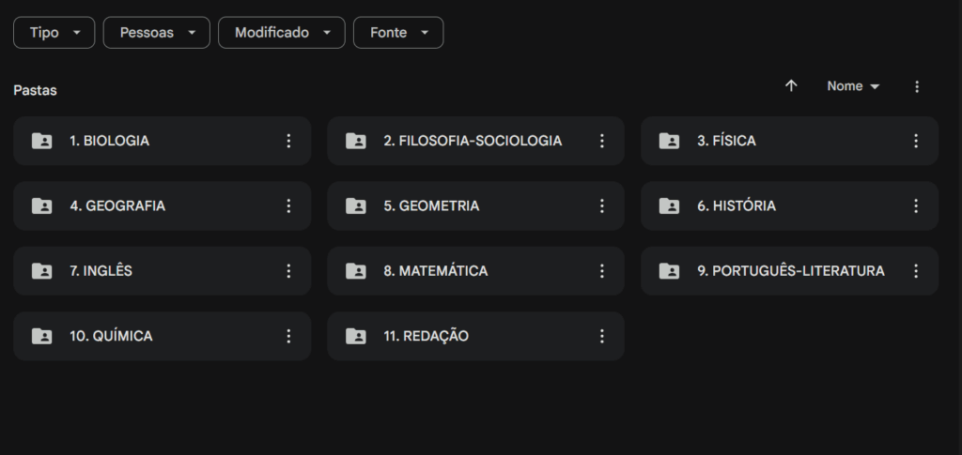This screenshot has height=455, width=962.
Task: Select the 9. PORTUGUÊS-LITERATURA folder
Action: (x=790, y=271)
